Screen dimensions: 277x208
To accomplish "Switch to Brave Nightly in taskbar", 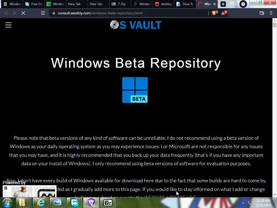I will (91, 203).
